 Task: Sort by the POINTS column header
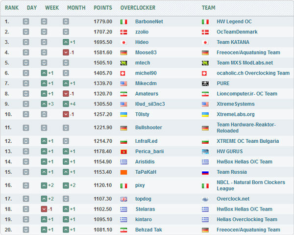click(103, 8)
